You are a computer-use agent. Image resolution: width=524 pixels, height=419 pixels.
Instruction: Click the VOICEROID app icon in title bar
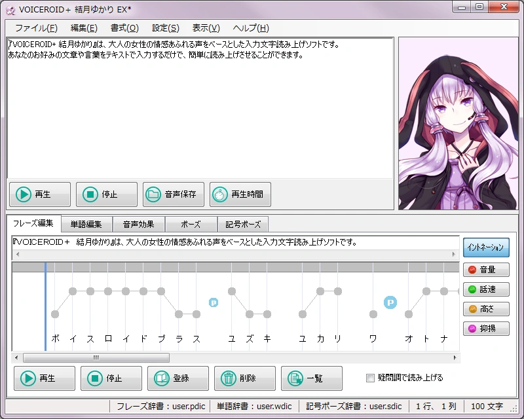pos(10,10)
